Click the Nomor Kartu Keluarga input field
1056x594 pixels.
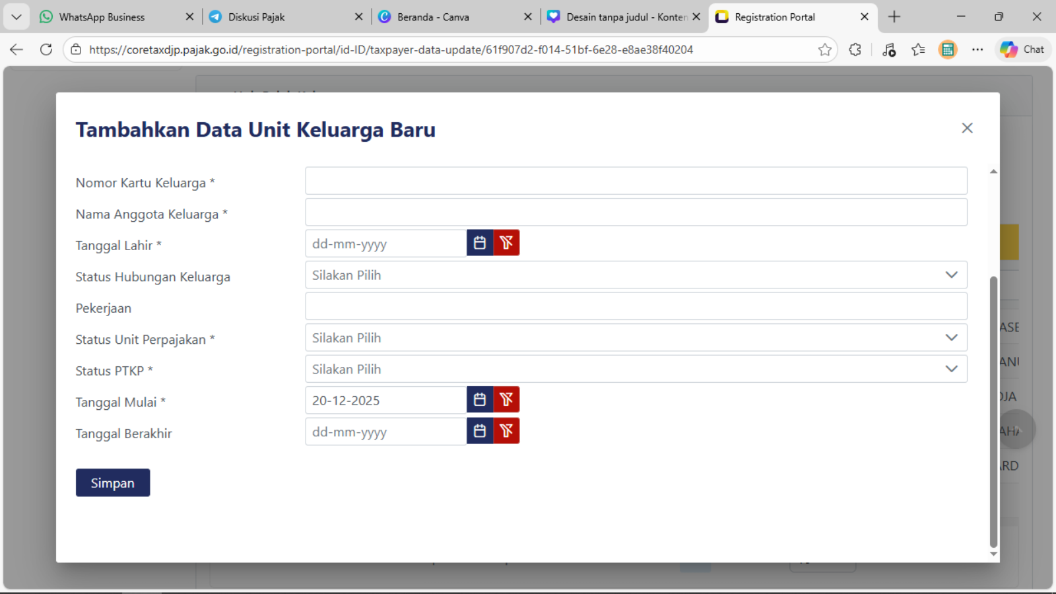pos(636,181)
